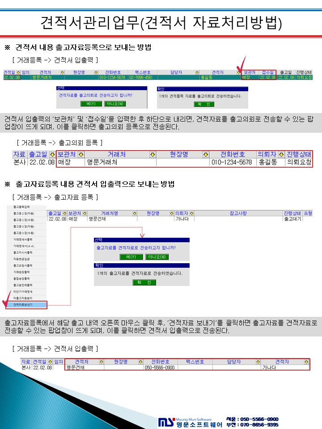Click the 견적일 arrow icon in bottom estimate table
The image size is (322, 429).
pyautogui.click(x=50, y=362)
